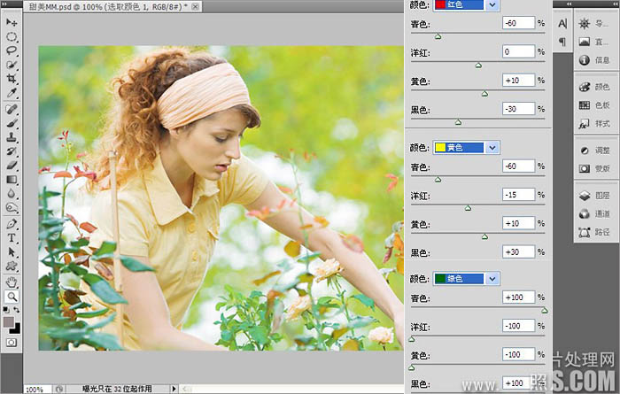Viewport: 620px width, 394px height.
Task: Click the horizontal scrollbar left arrow
Action: [186, 389]
